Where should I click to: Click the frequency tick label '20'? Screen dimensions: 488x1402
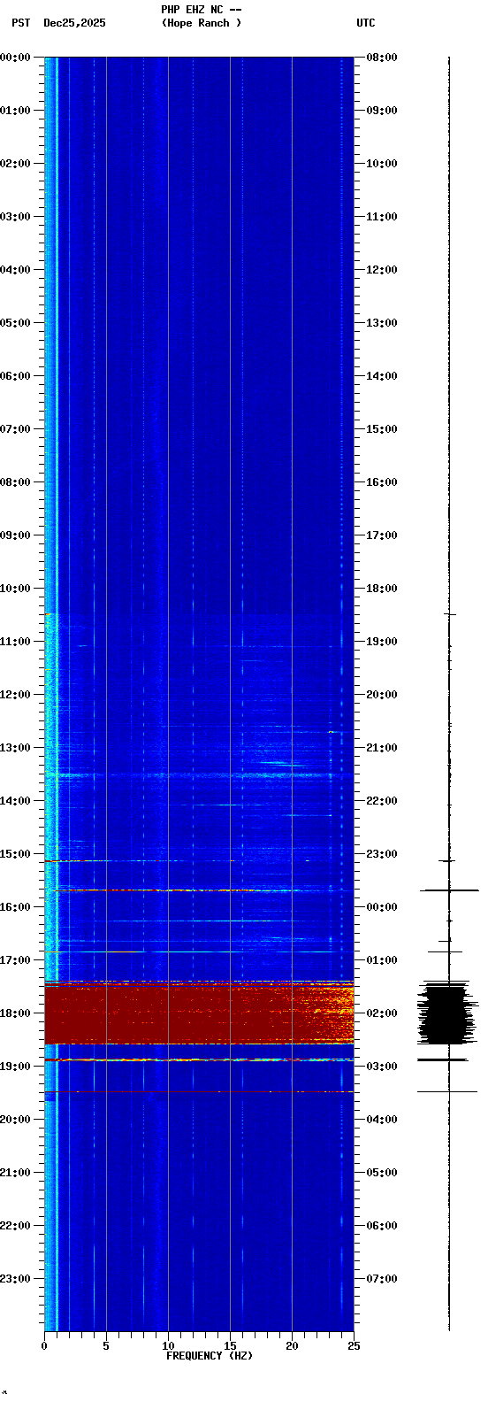pyautogui.click(x=292, y=1346)
